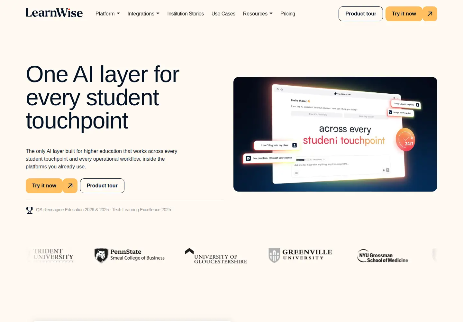Click the Try it now button in header

tap(404, 14)
